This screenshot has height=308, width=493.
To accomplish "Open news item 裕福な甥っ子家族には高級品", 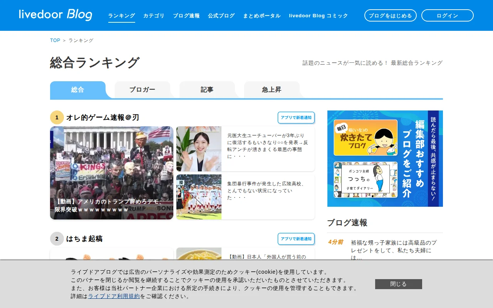I will click(394, 250).
